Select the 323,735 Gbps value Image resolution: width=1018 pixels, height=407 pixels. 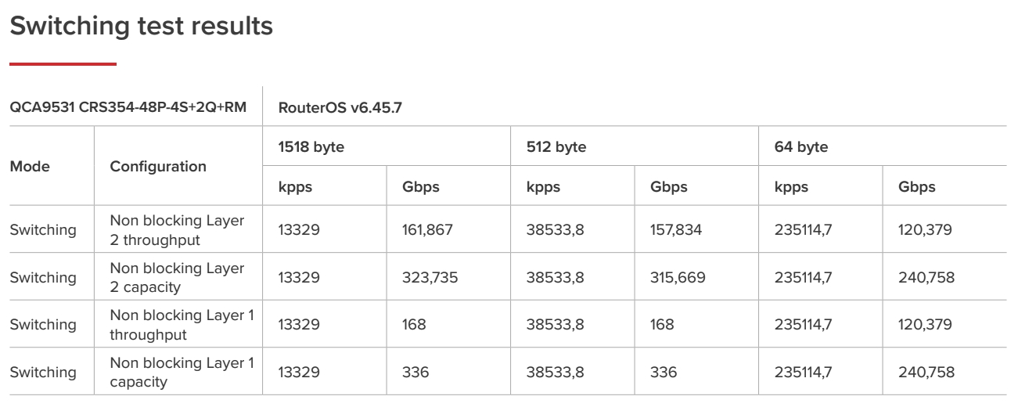pyautogui.click(x=430, y=277)
